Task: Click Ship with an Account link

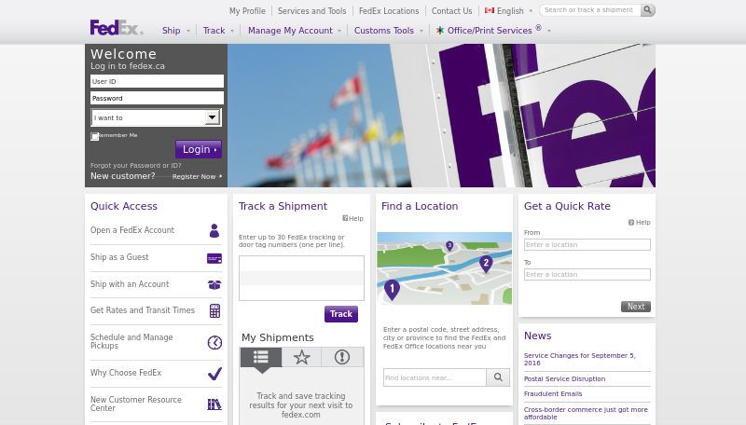Action: pos(130,284)
